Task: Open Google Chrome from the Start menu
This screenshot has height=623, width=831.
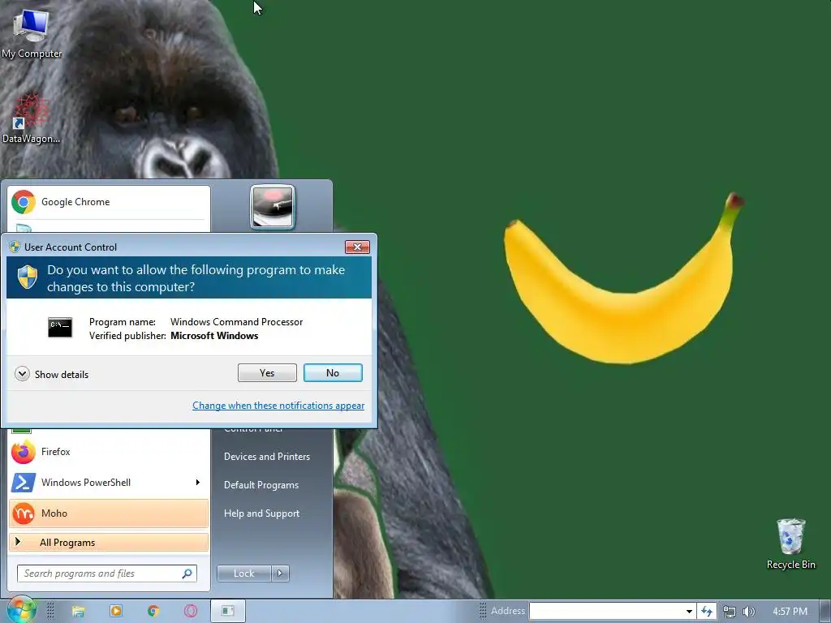Action: click(x=109, y=202)
